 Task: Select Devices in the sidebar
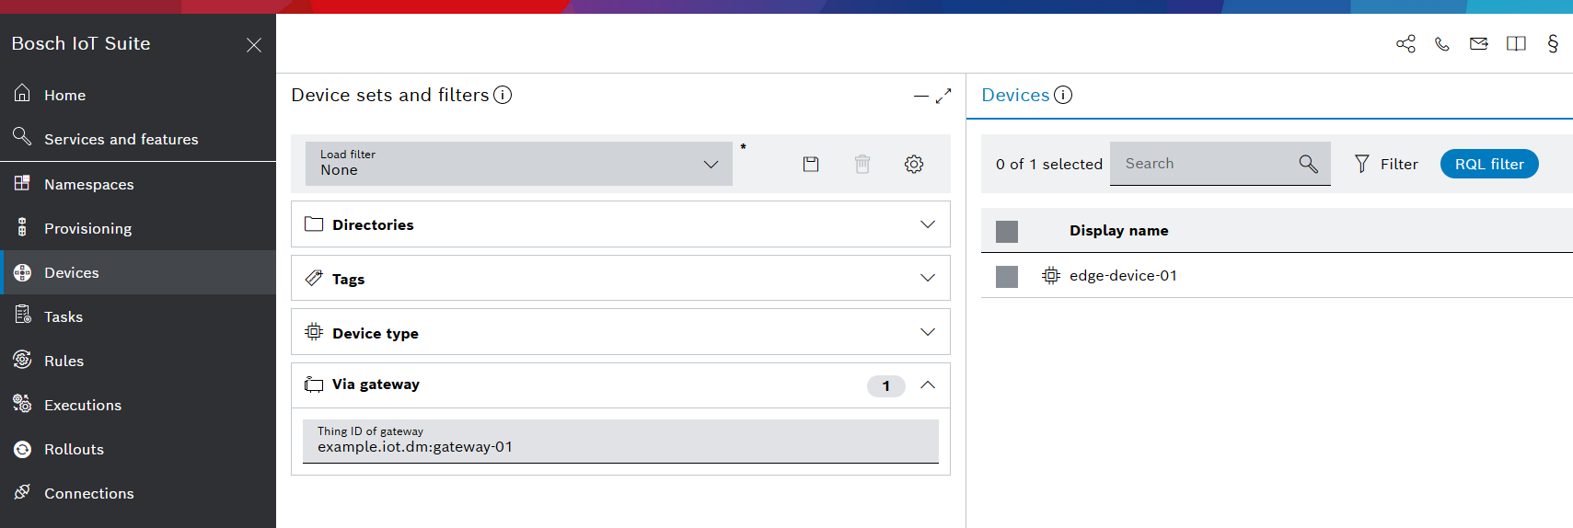click(138, 272)
